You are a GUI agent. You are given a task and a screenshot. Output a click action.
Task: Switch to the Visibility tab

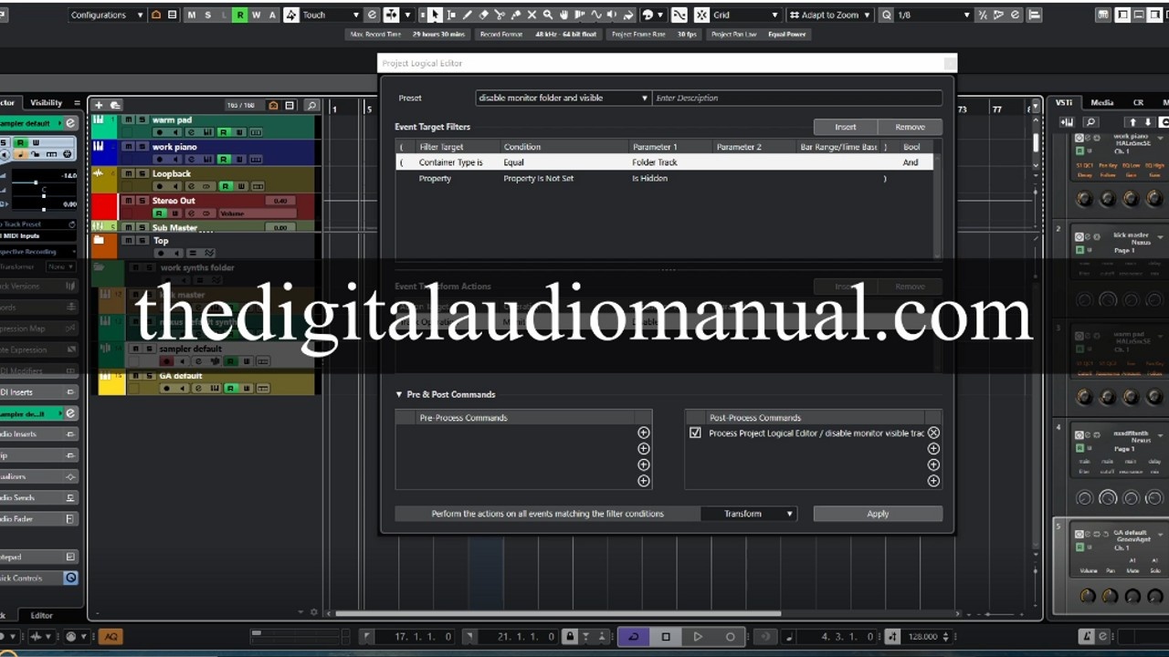pos(46,103)
